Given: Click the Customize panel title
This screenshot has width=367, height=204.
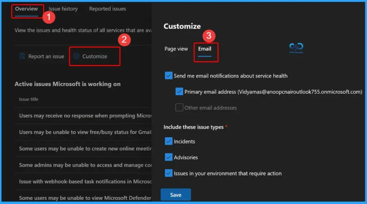Looking at the screenshot, I should tap(182, 26).
